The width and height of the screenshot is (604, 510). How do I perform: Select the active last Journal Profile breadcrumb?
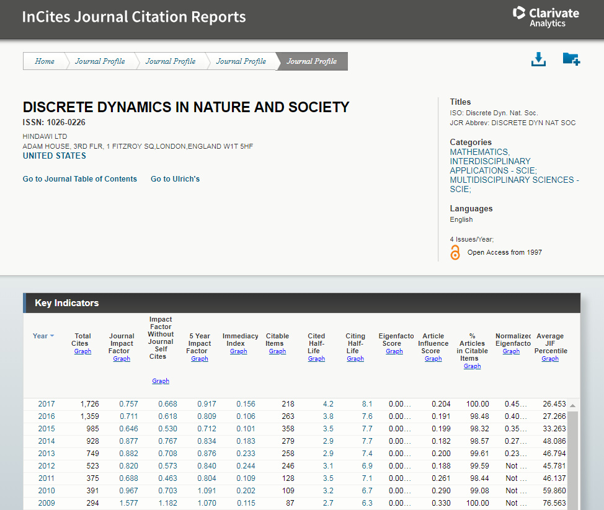311,61
